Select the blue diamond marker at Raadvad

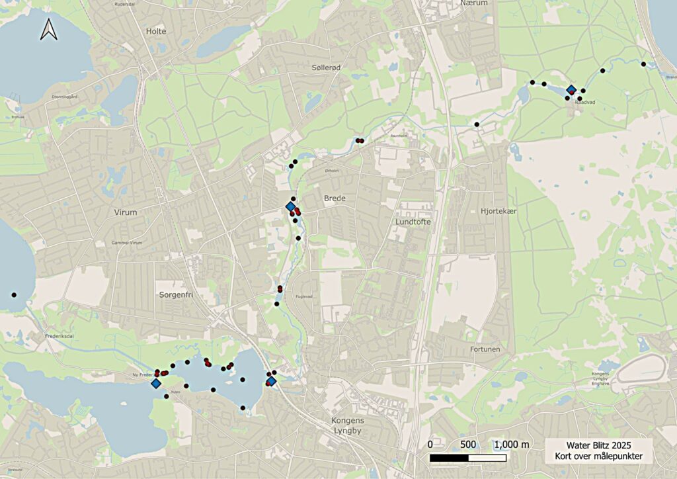pos(571,90)
